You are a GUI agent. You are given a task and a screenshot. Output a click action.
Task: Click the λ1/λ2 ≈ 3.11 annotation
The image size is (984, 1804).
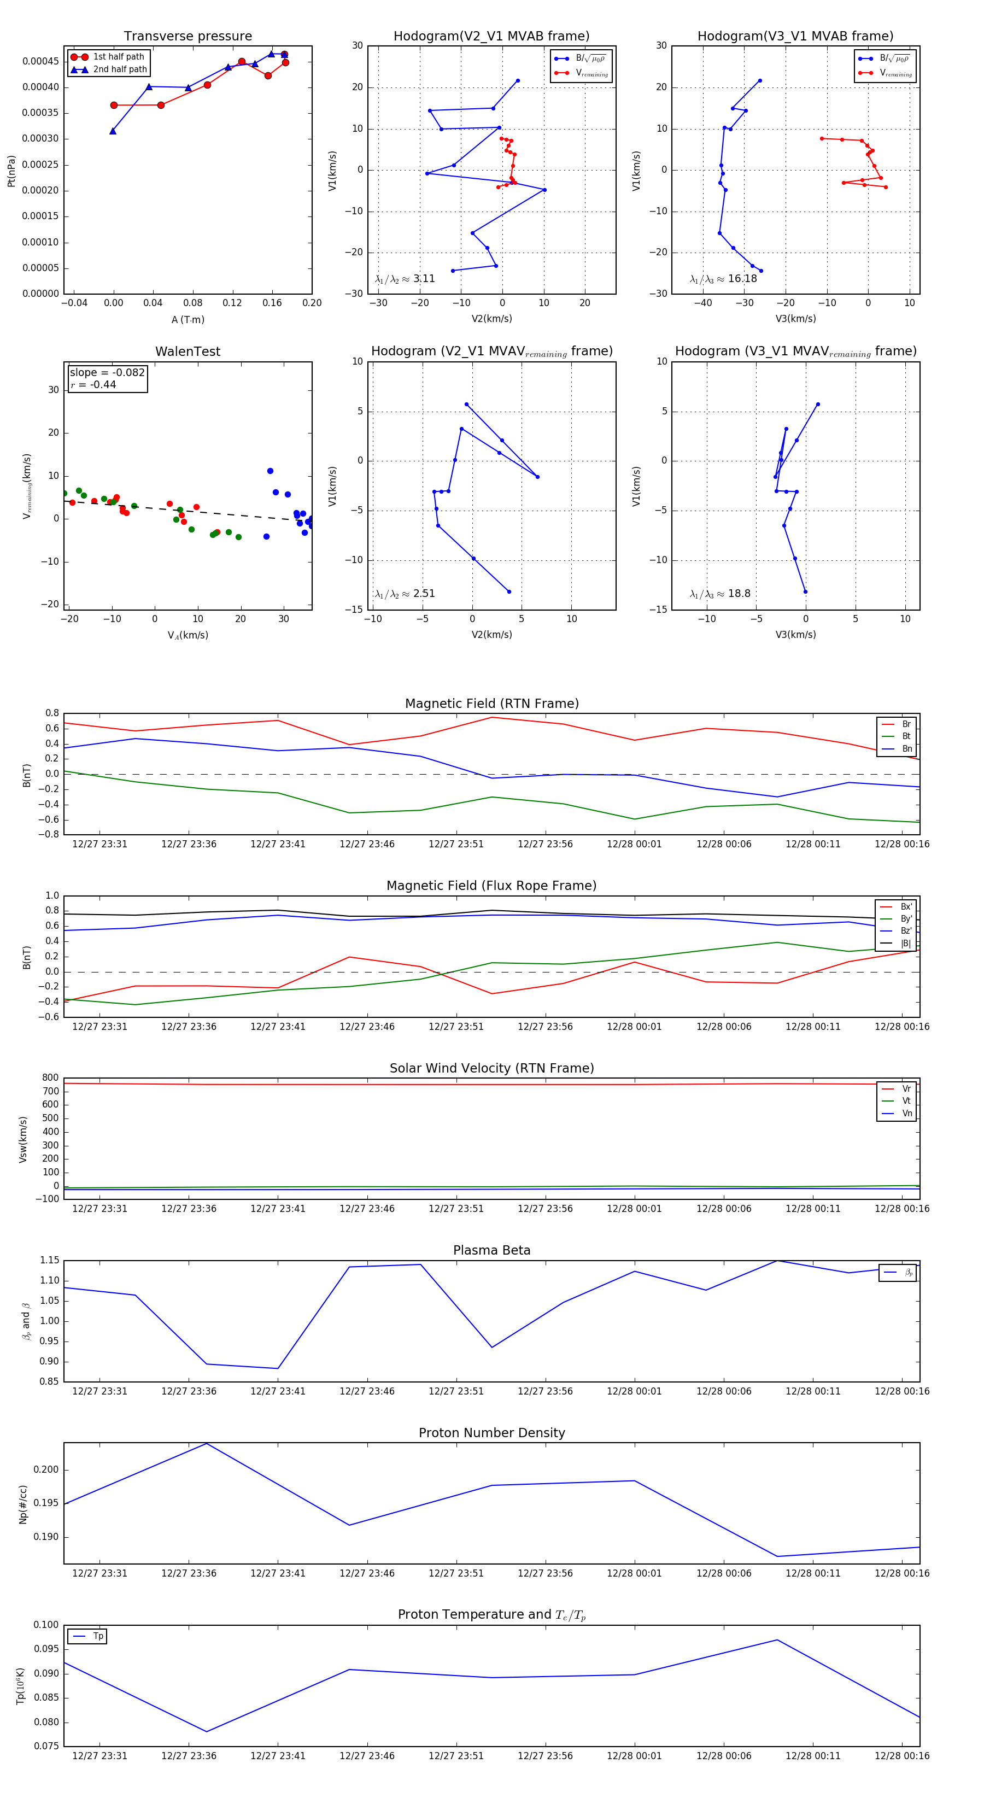coord(405,279)
